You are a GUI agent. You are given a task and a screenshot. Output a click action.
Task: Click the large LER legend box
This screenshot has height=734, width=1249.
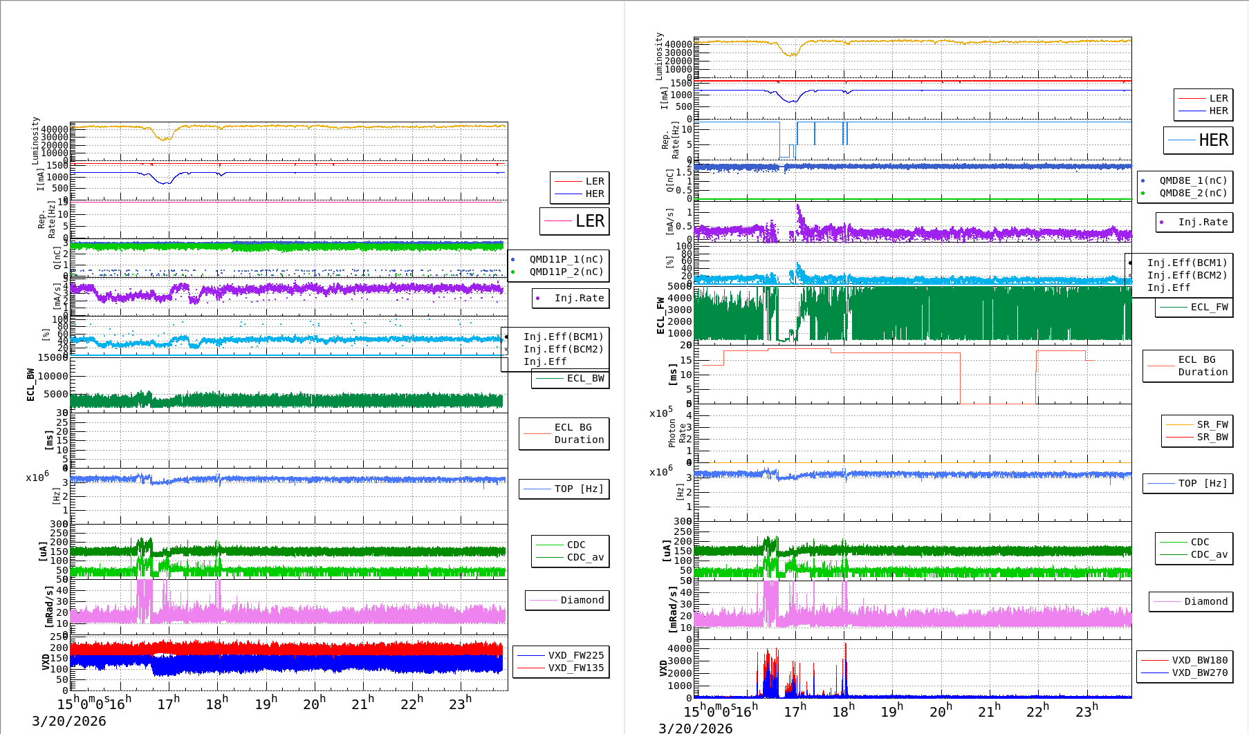[x=574, y=221]
